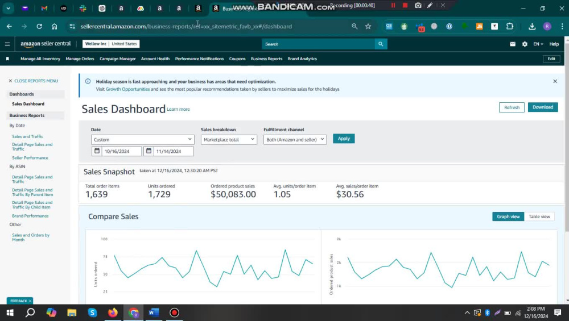
Task: Open the Chrome profile avatar
Action: point(547,27)
